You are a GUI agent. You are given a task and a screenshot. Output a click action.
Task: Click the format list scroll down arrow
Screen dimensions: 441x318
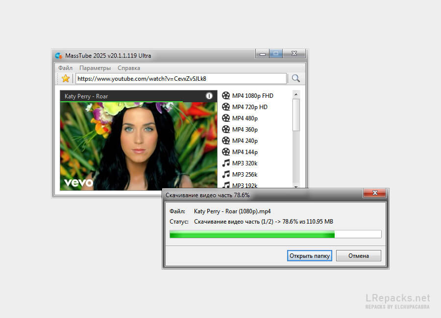[x=296, y=186]
